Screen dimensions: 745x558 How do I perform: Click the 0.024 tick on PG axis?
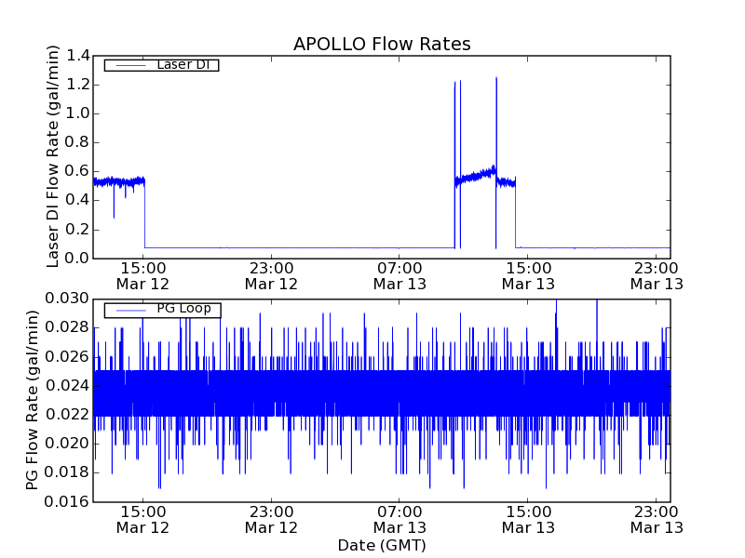[67, 386]
